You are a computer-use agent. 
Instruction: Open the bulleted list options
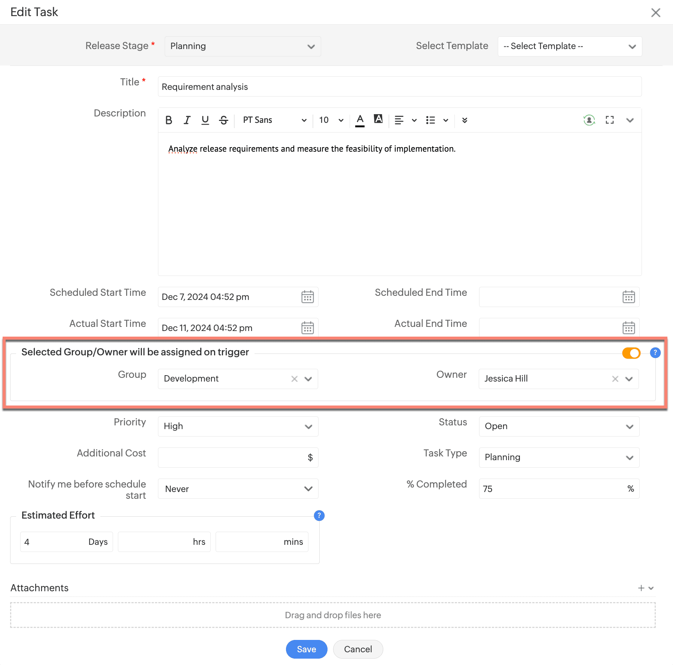(445, 120)
